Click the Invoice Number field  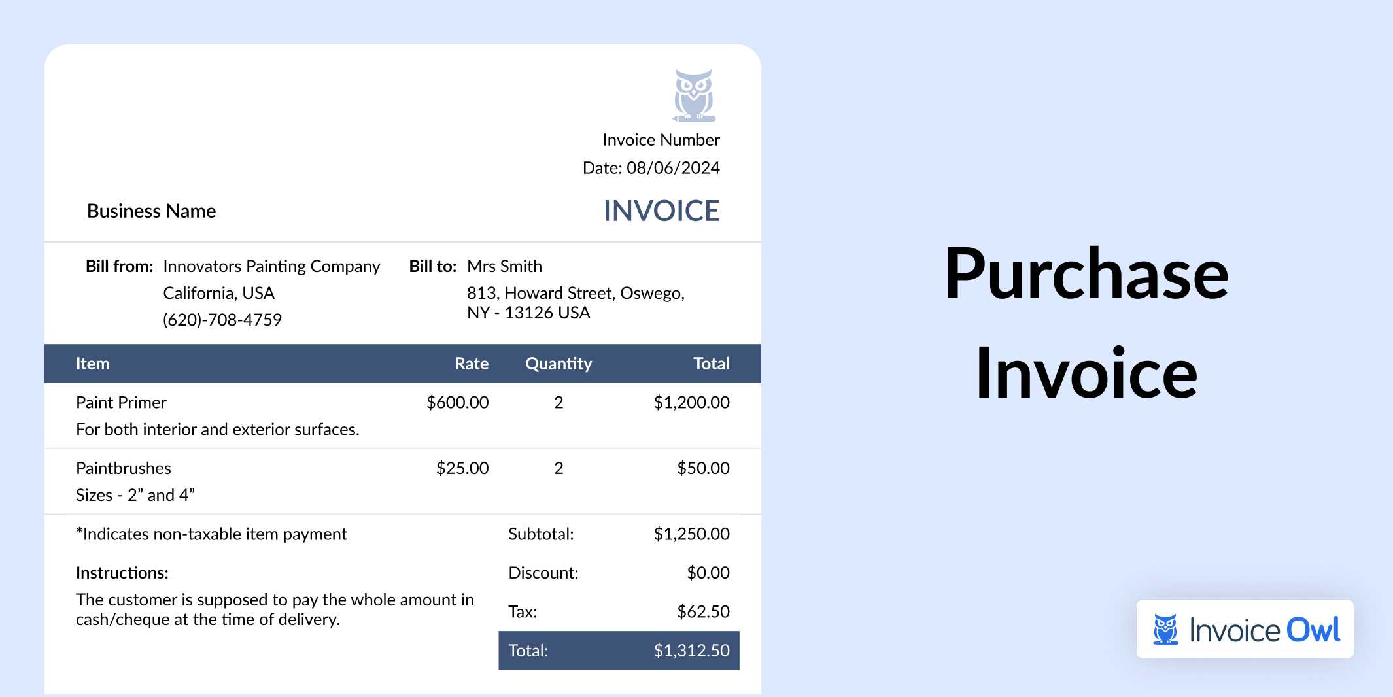(x=661, y=140)
